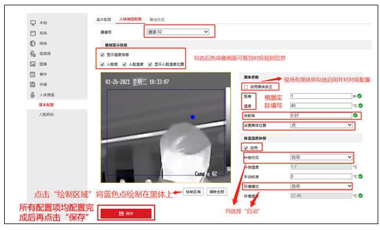Switch to the 联动方式 tab

(x=157, y=19)
